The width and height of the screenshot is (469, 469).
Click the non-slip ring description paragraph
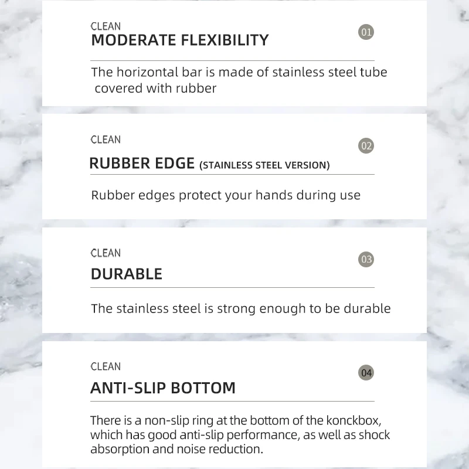pos(240,434)
